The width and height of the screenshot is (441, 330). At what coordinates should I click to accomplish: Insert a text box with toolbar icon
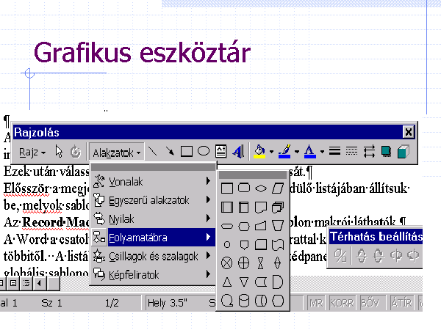tap(221, 152)
